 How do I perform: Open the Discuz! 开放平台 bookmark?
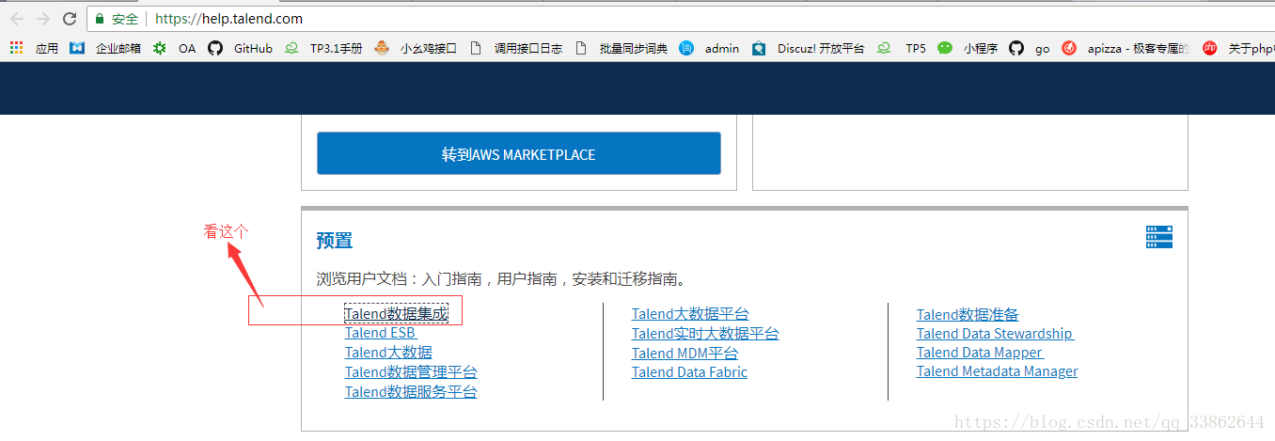[808, 48]
